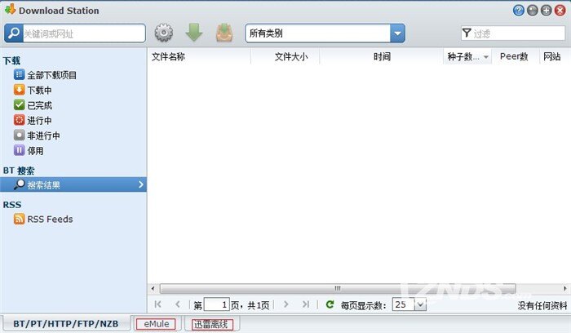
Task: Switch to eMule tab
Action: 157,324
